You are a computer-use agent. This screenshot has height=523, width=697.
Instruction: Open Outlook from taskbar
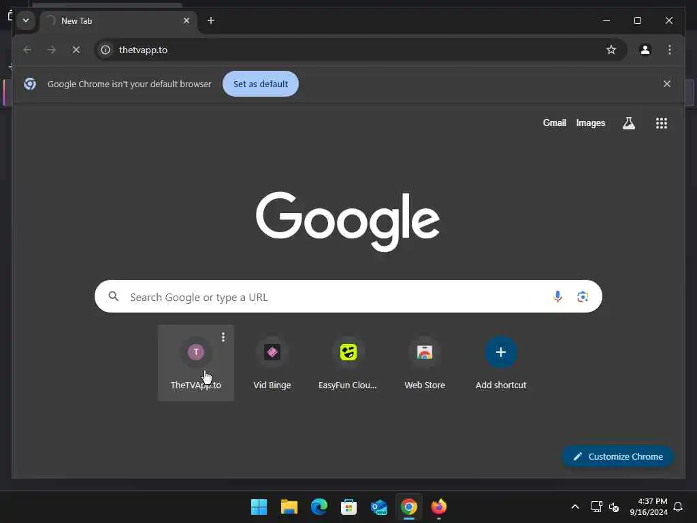[x=378, y=507]
